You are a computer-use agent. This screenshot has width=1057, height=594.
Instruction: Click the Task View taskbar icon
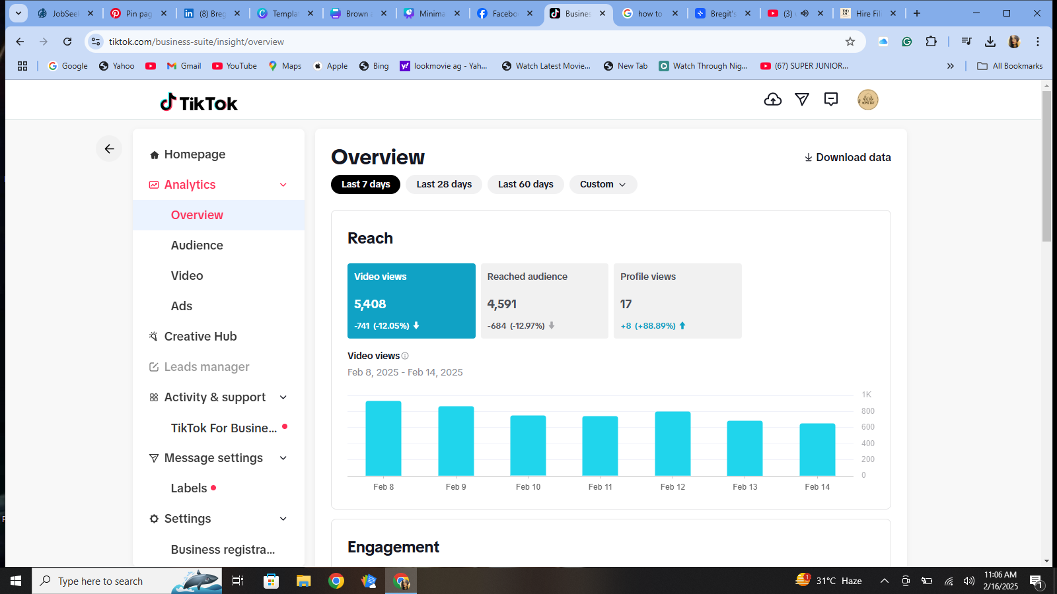(x=238, y=581)
